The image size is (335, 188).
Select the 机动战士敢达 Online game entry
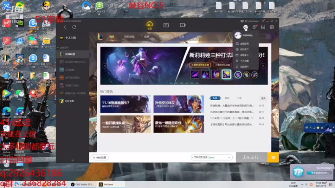[72, 62]
